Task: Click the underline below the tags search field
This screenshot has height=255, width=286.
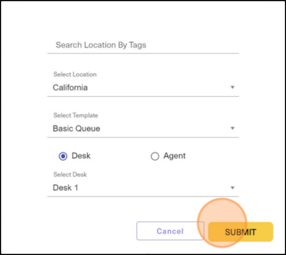Action: 143,53
